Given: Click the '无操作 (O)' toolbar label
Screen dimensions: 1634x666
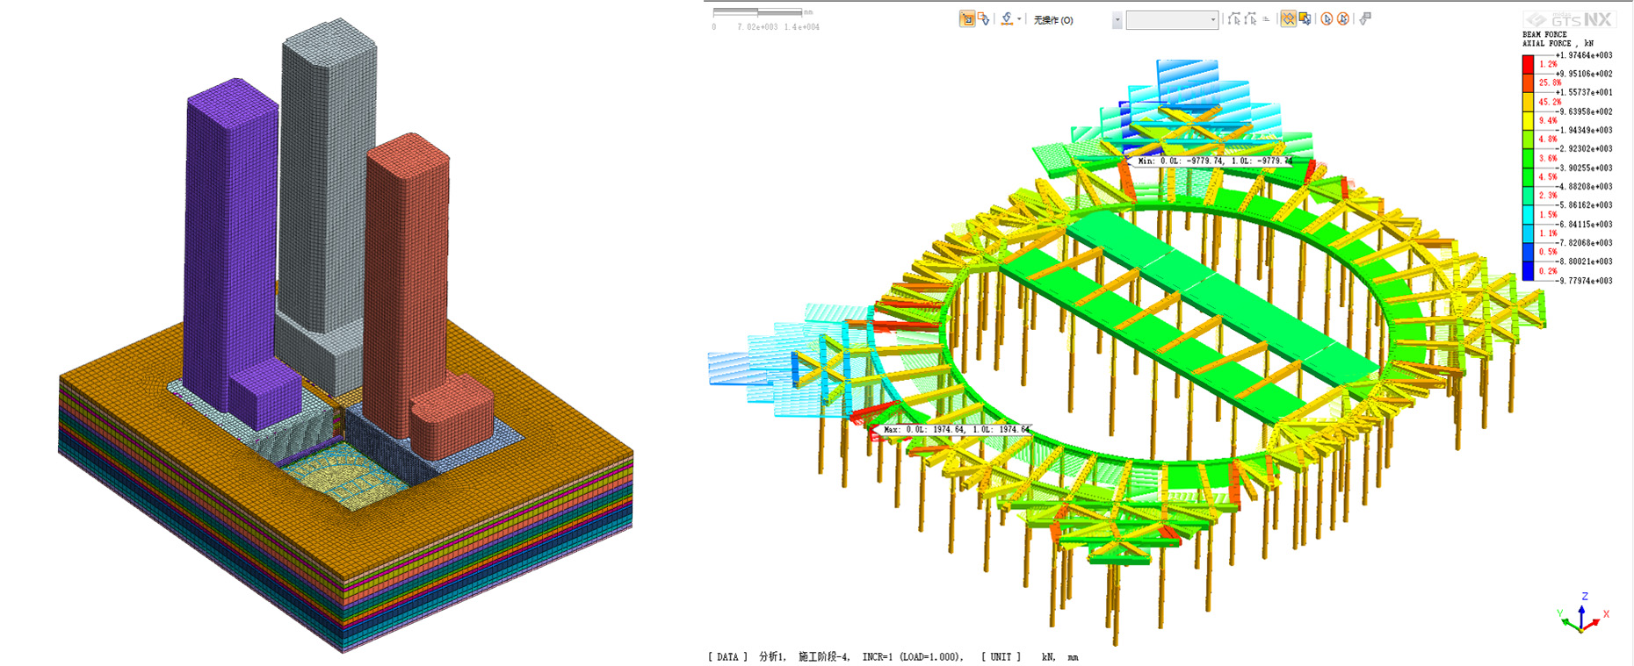Looking at the screenshot, I should click(x=1053, y=20).
